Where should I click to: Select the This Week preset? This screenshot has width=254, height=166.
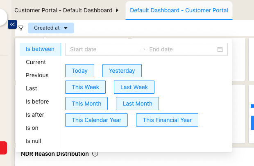tap(85, 87)
